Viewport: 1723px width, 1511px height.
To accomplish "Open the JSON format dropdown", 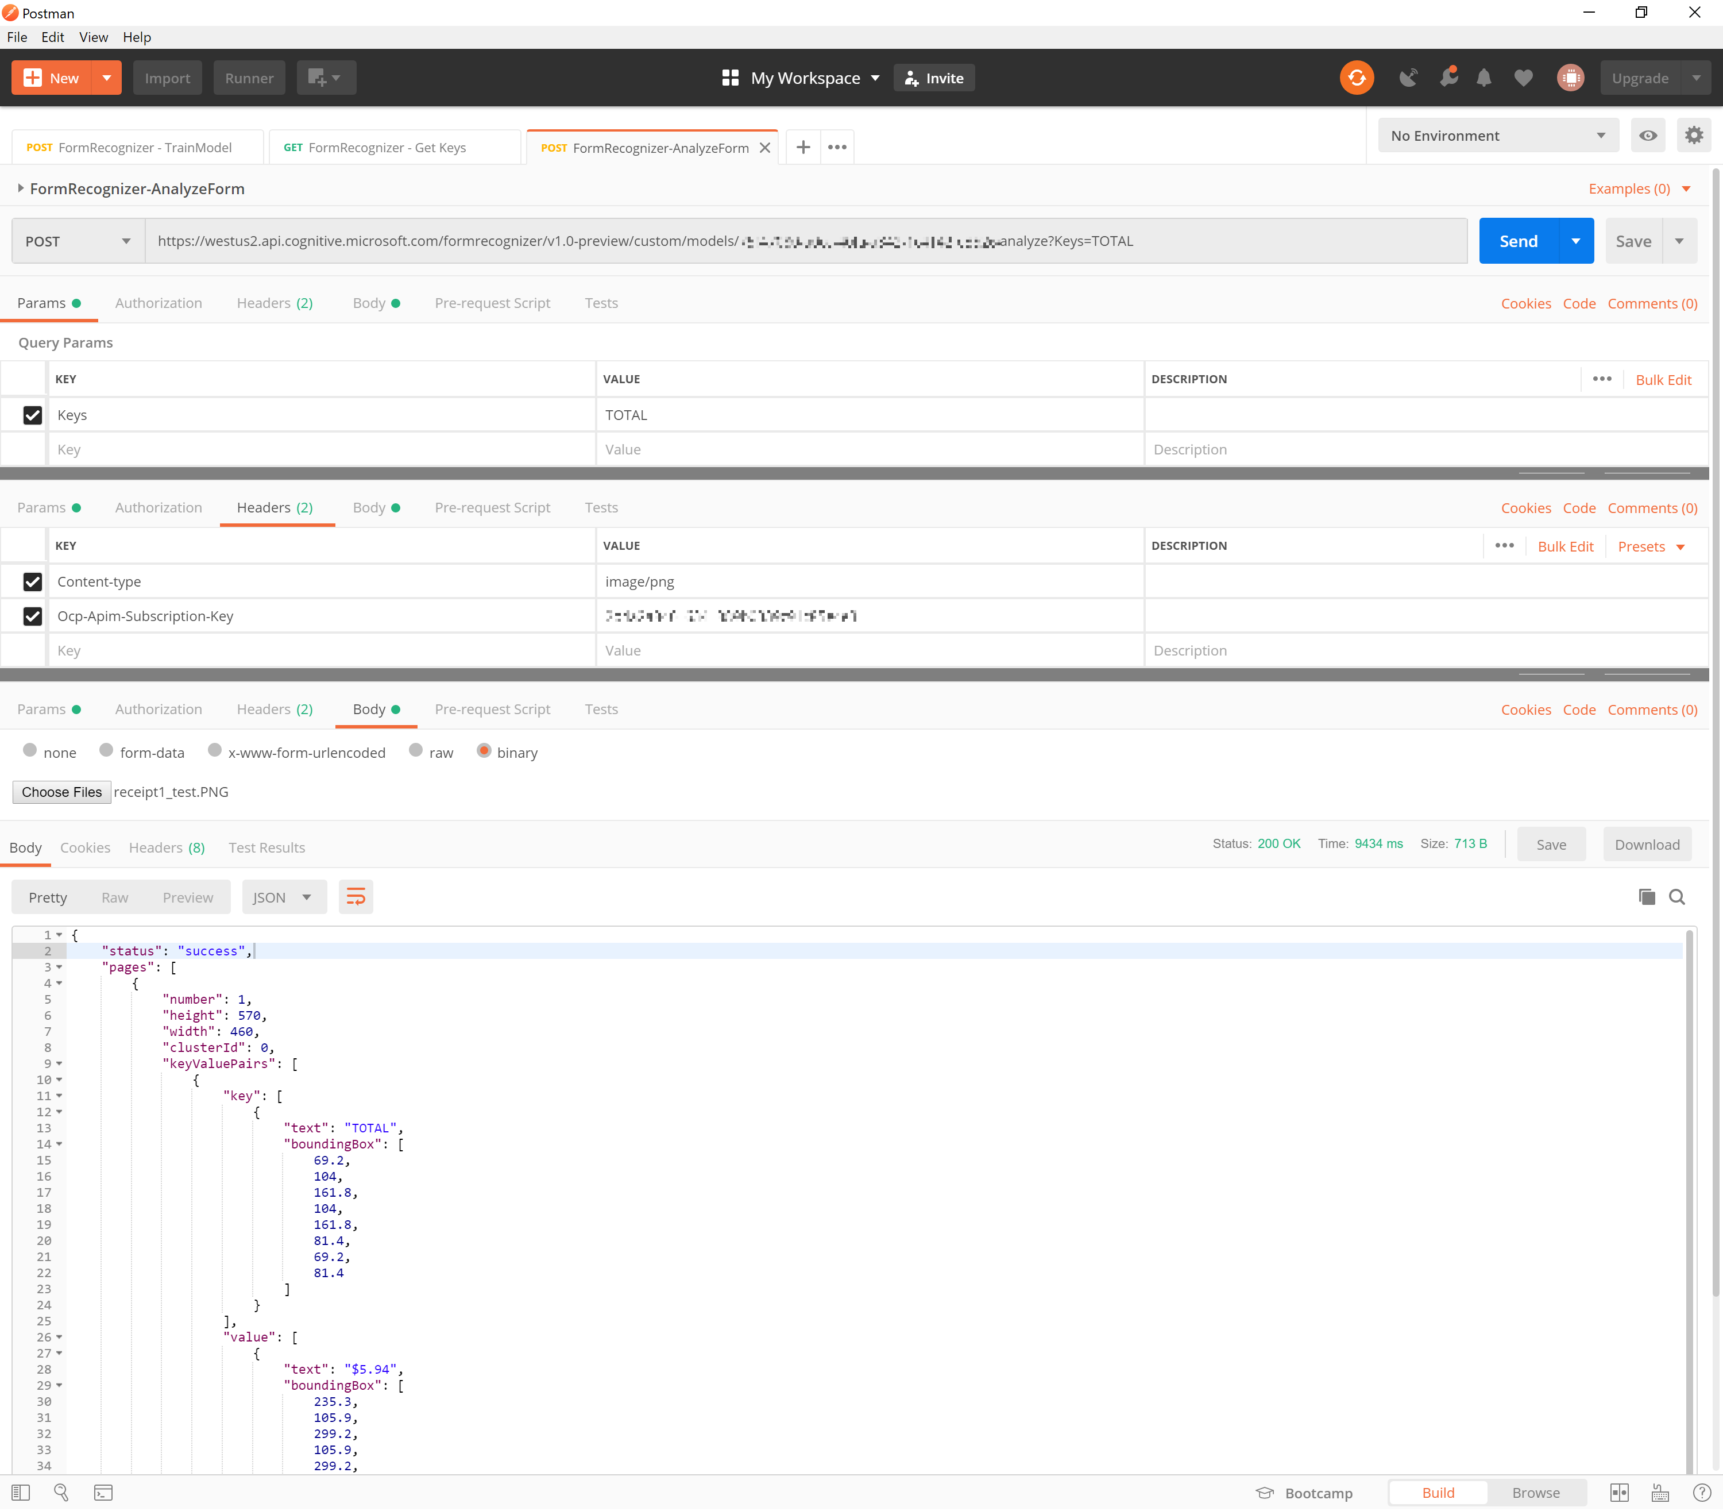I will click(x=283, y=897).
